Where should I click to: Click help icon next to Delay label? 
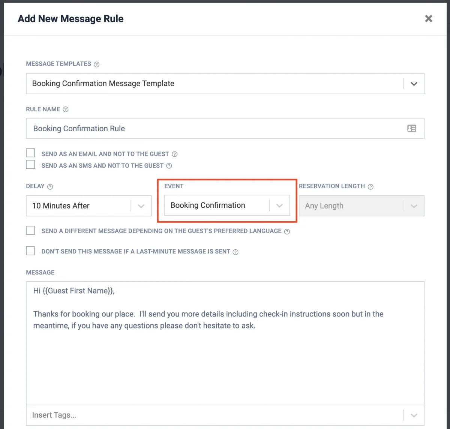point(50,186)
